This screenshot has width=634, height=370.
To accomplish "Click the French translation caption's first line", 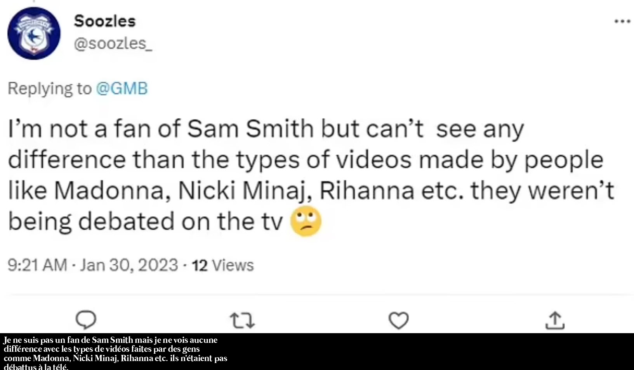I will coord(111,340).
